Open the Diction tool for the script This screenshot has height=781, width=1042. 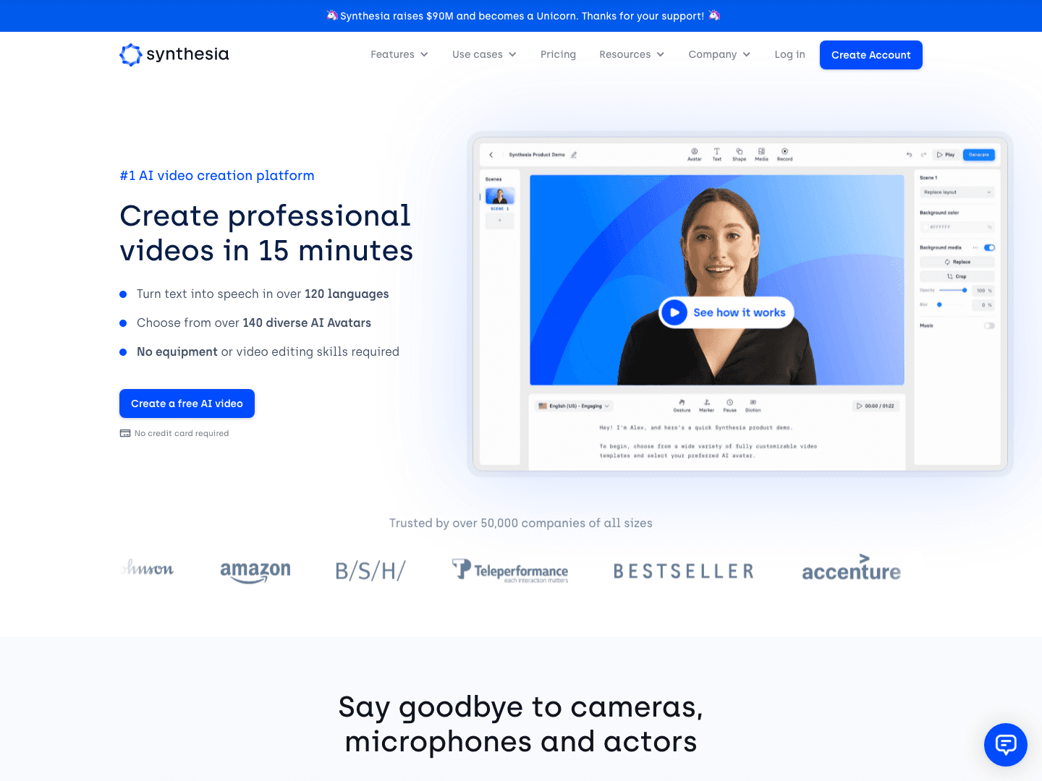753,405
